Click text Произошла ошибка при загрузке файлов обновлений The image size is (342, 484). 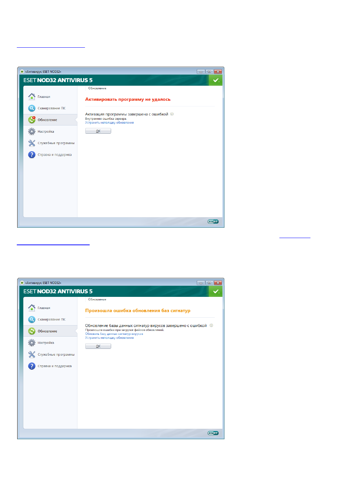coord(124,330)
